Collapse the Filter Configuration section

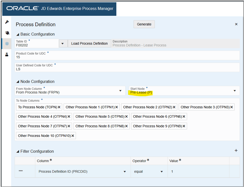coord(18,151)
